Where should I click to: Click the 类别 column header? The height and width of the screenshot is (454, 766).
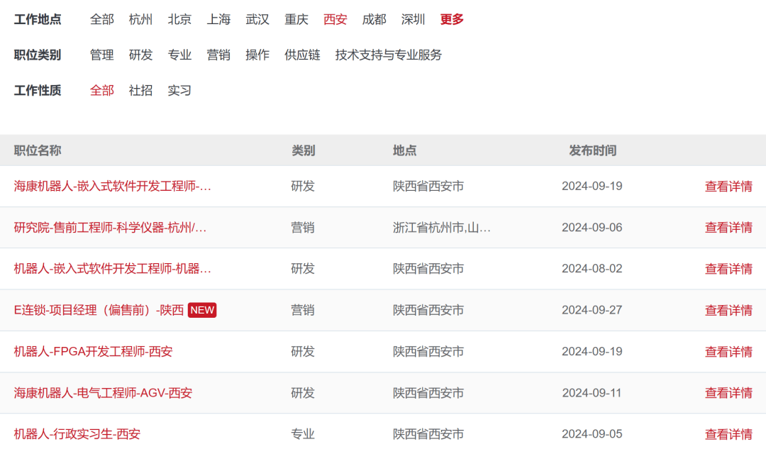tap(304, 150)
